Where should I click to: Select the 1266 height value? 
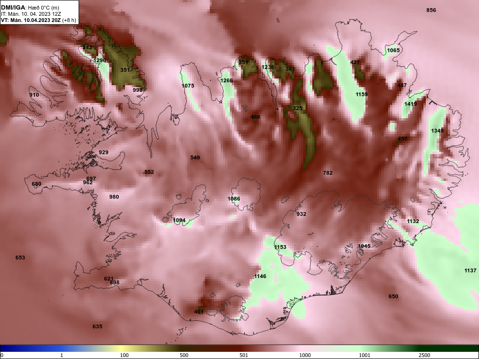(x=227, y=80)
